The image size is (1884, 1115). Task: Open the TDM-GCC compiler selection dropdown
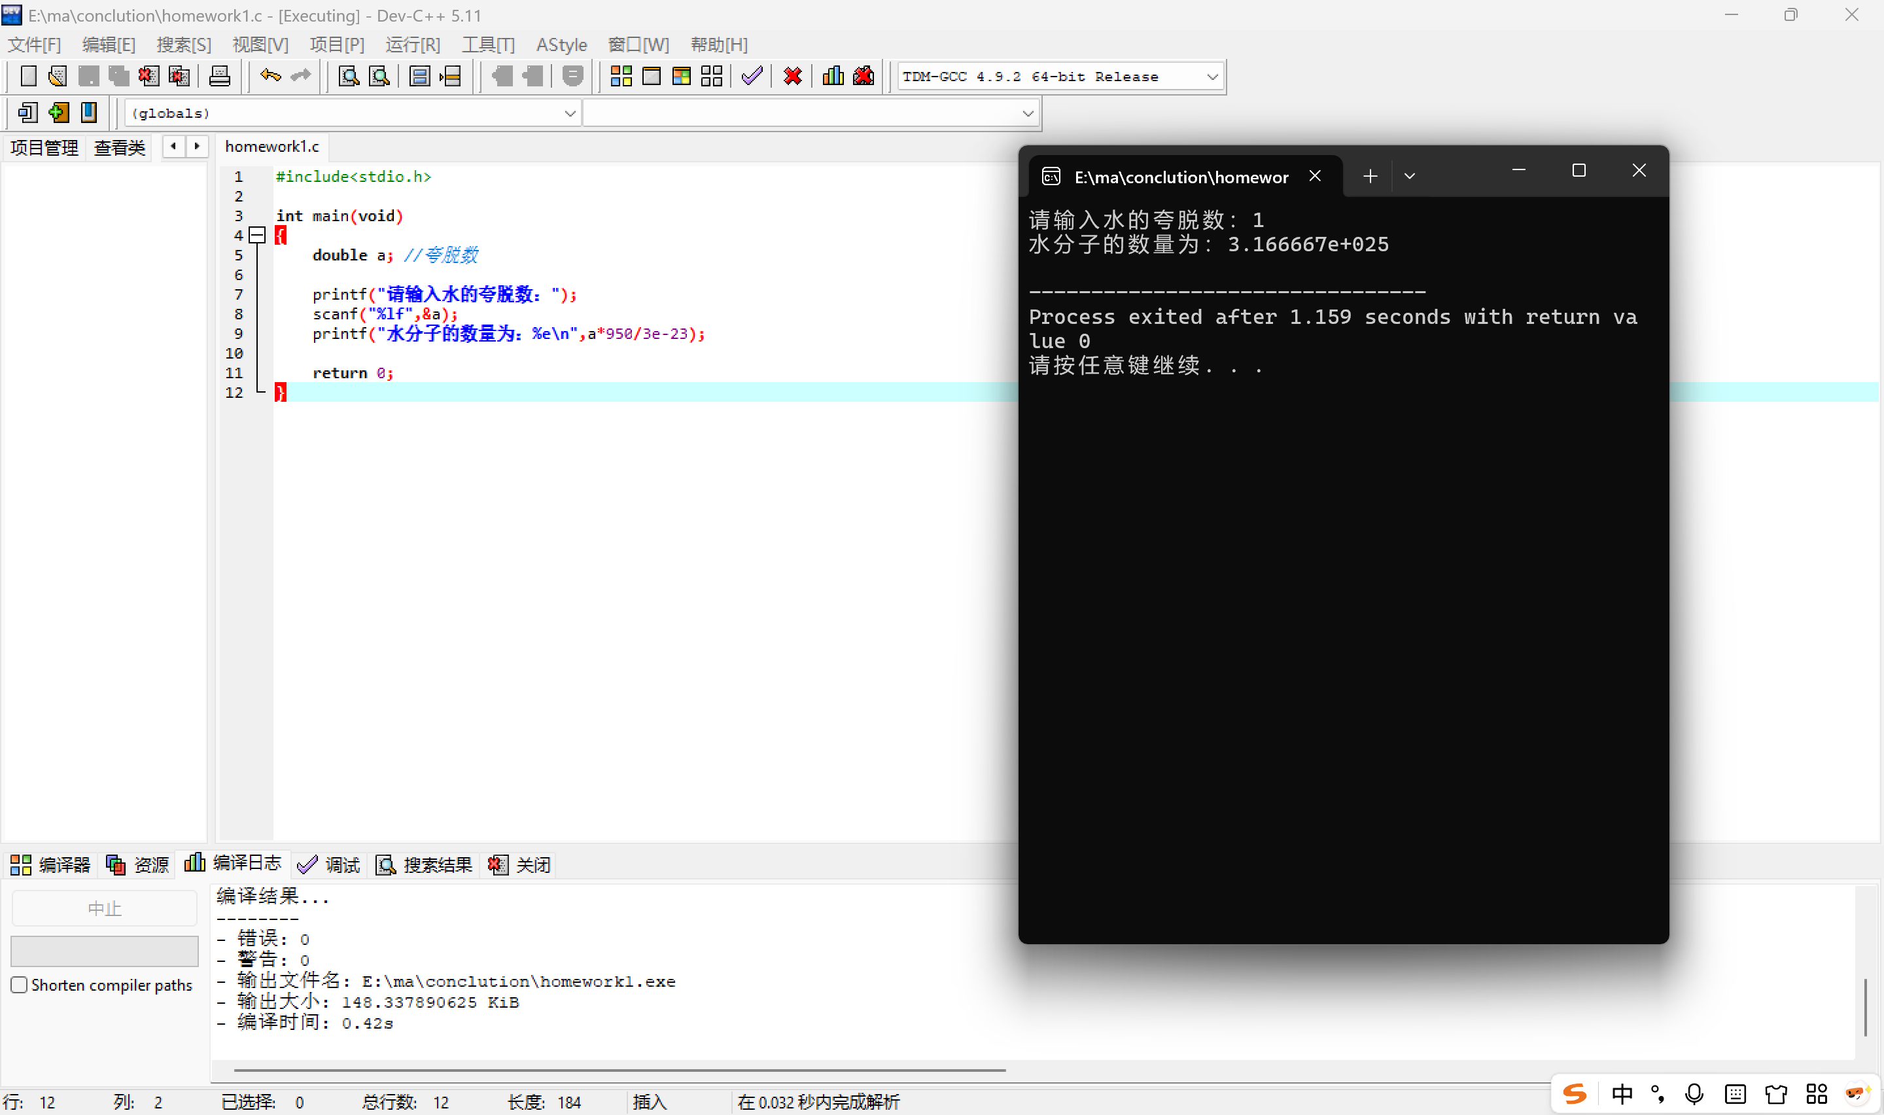1212,77
